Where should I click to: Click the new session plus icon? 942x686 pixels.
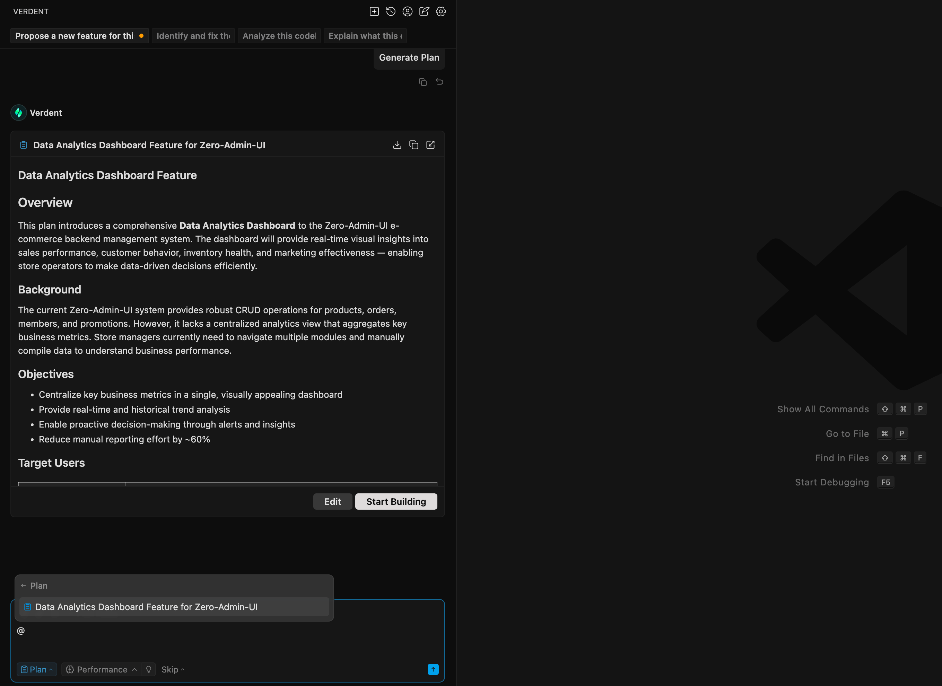pos(374,12)
